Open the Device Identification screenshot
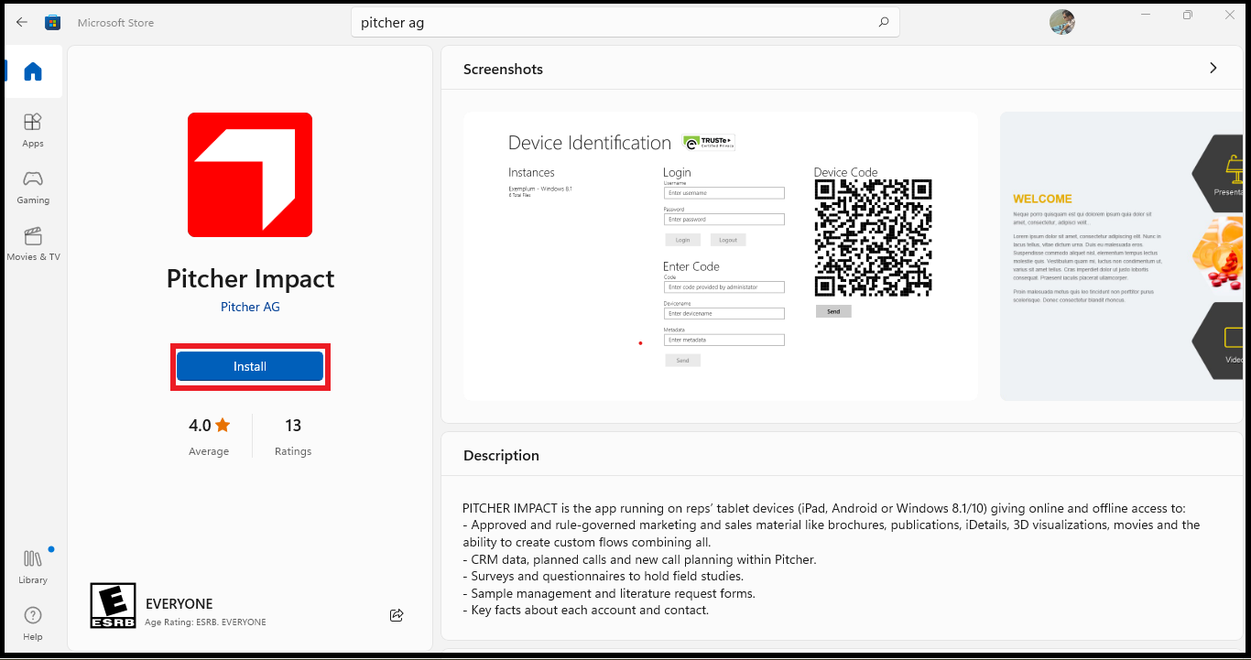Screen dimensions: 1251x660 (721, 256)
